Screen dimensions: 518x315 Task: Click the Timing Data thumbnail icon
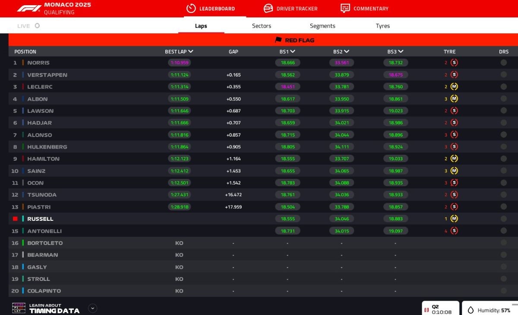(x=19, y=308)
